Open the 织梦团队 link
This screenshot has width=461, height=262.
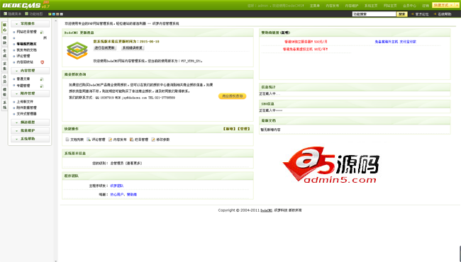tap(117, 186)
